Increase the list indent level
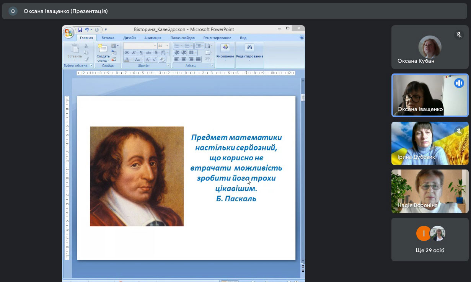471x282 pixels. tap(184, 52)
